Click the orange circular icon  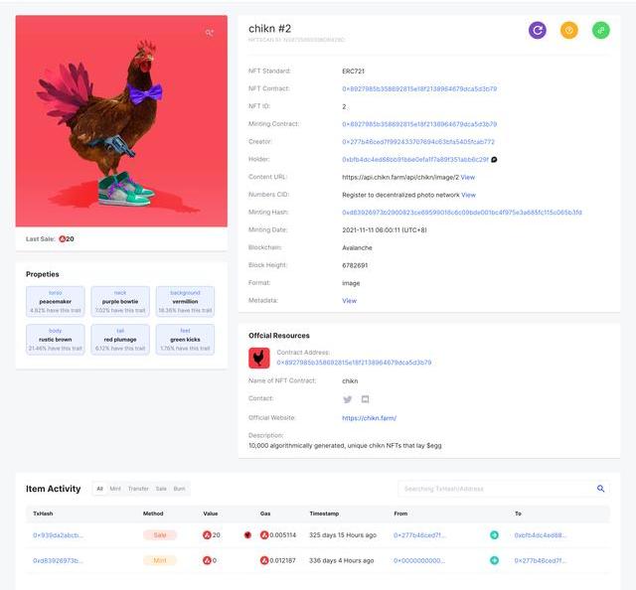pyautogui.click(x=569, y=30)
